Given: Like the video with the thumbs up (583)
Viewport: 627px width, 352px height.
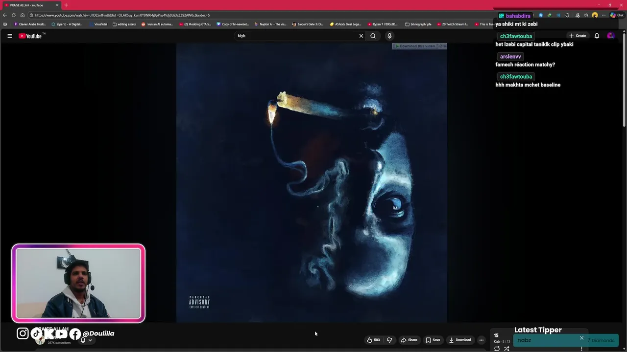Looking at the screenshot, I should (x=373, y=340).
